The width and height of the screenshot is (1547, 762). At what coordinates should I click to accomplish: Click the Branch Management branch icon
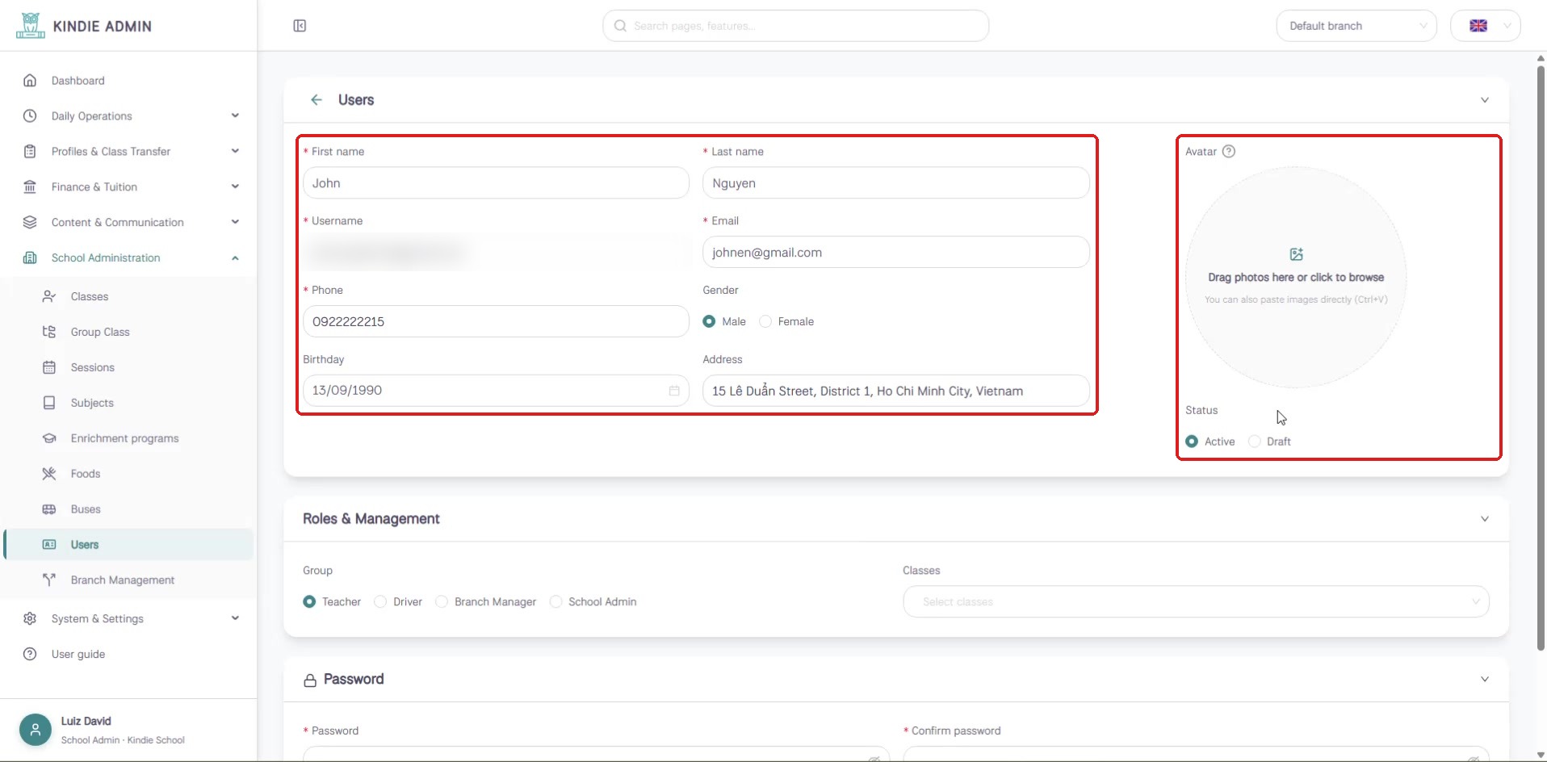(49, 580)
